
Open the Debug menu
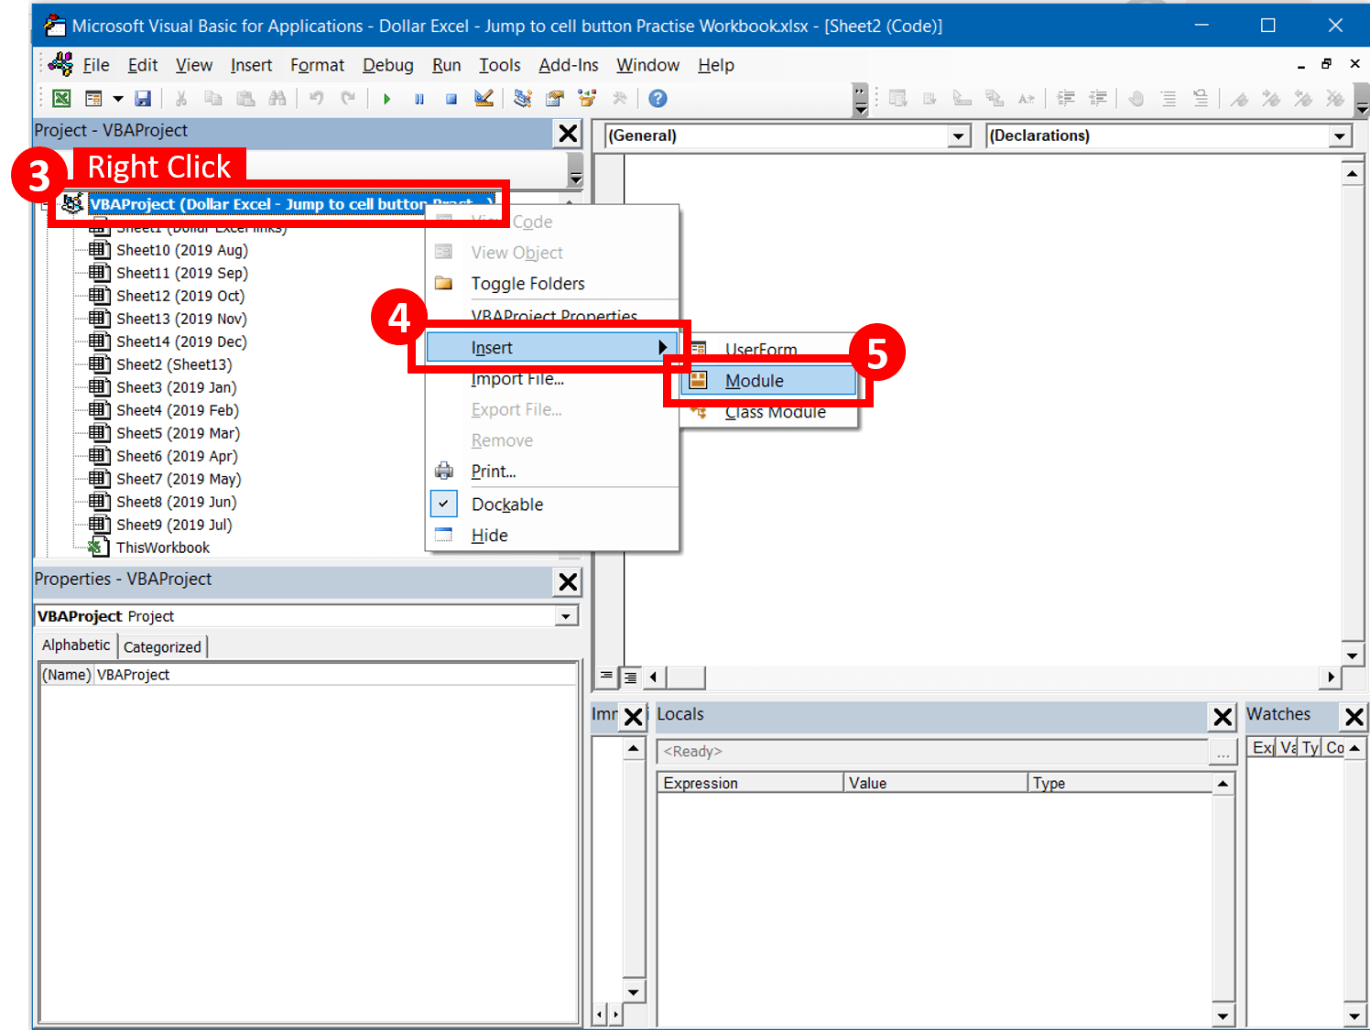tap(388, 65)
